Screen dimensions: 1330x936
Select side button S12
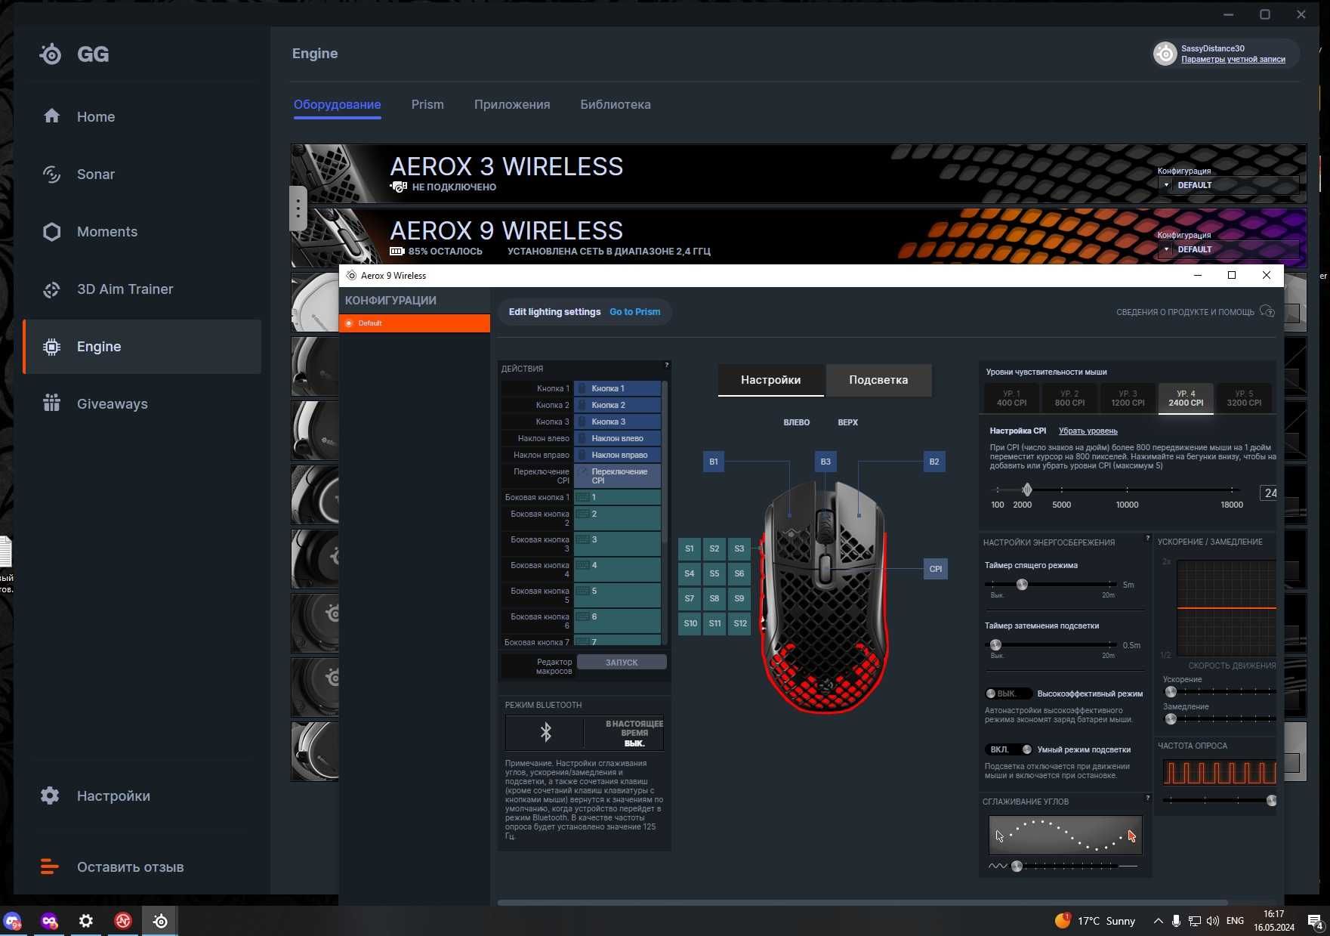tap(739, 624)
